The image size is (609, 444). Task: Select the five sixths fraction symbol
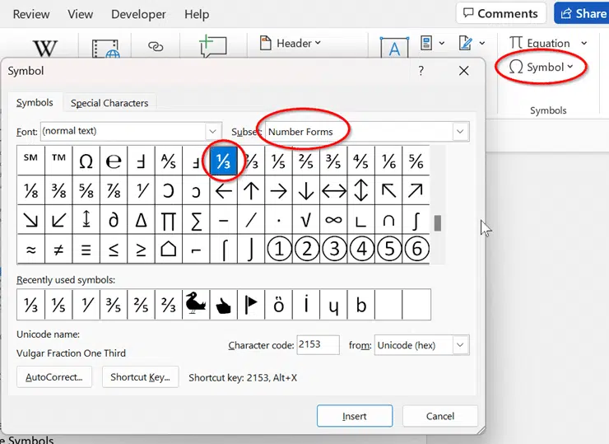416,161
